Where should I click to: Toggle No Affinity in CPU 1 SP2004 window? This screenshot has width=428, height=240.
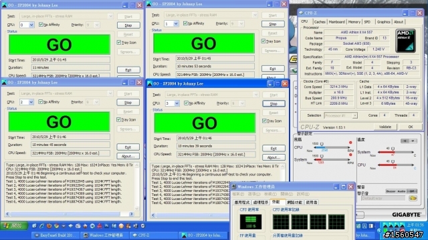185,23
